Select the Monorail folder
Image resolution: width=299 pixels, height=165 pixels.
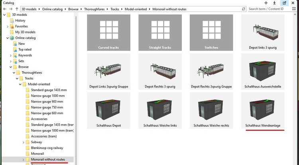pos(37,153)
